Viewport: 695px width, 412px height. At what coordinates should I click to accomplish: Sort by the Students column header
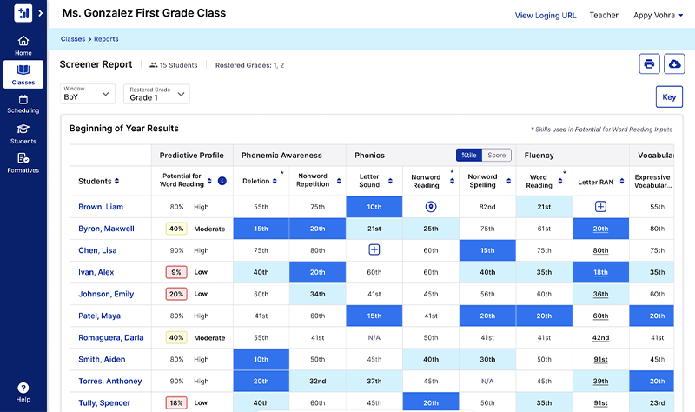[x=98, y=182]
